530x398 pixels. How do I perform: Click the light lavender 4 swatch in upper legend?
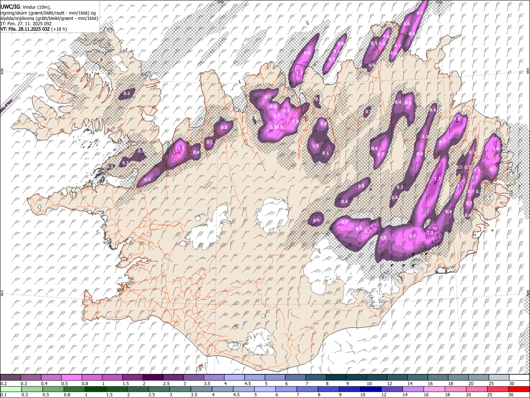(x=234, y=378)
